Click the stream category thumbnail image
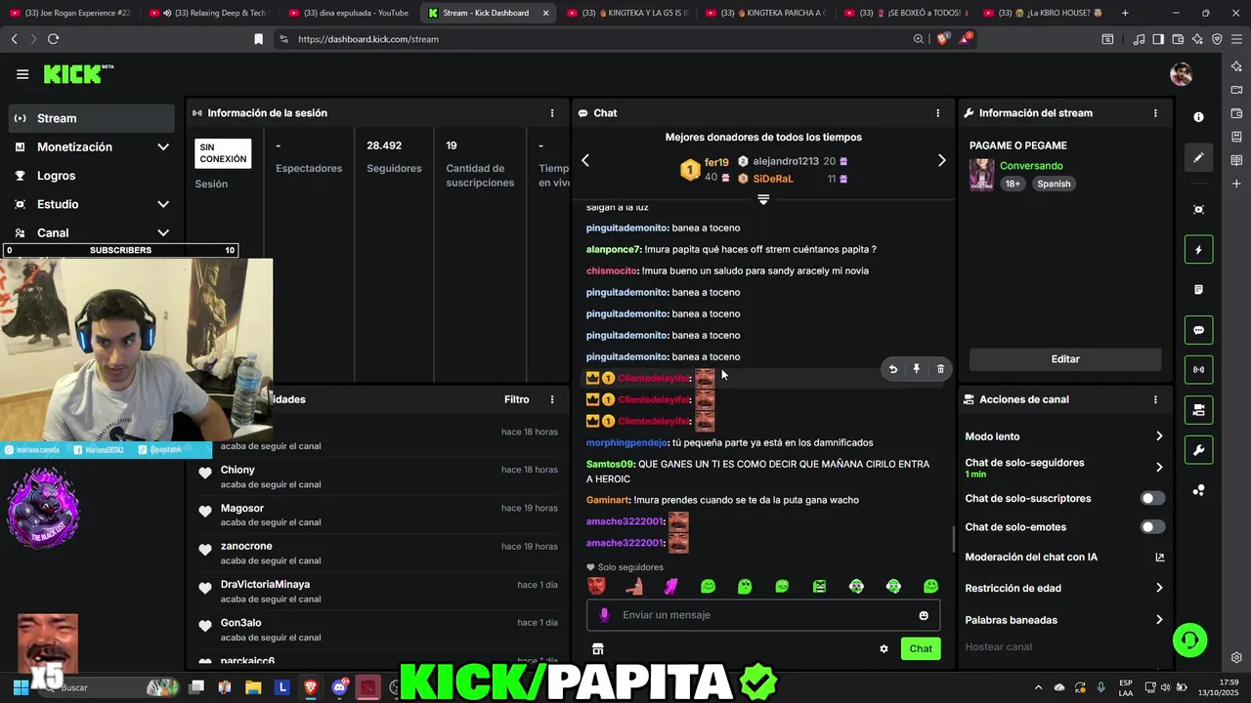This screenshot has height=703, width=1251. [x=981, y=175]
